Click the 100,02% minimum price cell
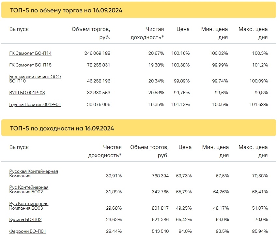The width and height of the screenshot is (277, 239). click(219, 53)
